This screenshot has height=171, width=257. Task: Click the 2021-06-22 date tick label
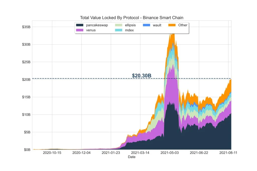(199, 153)
